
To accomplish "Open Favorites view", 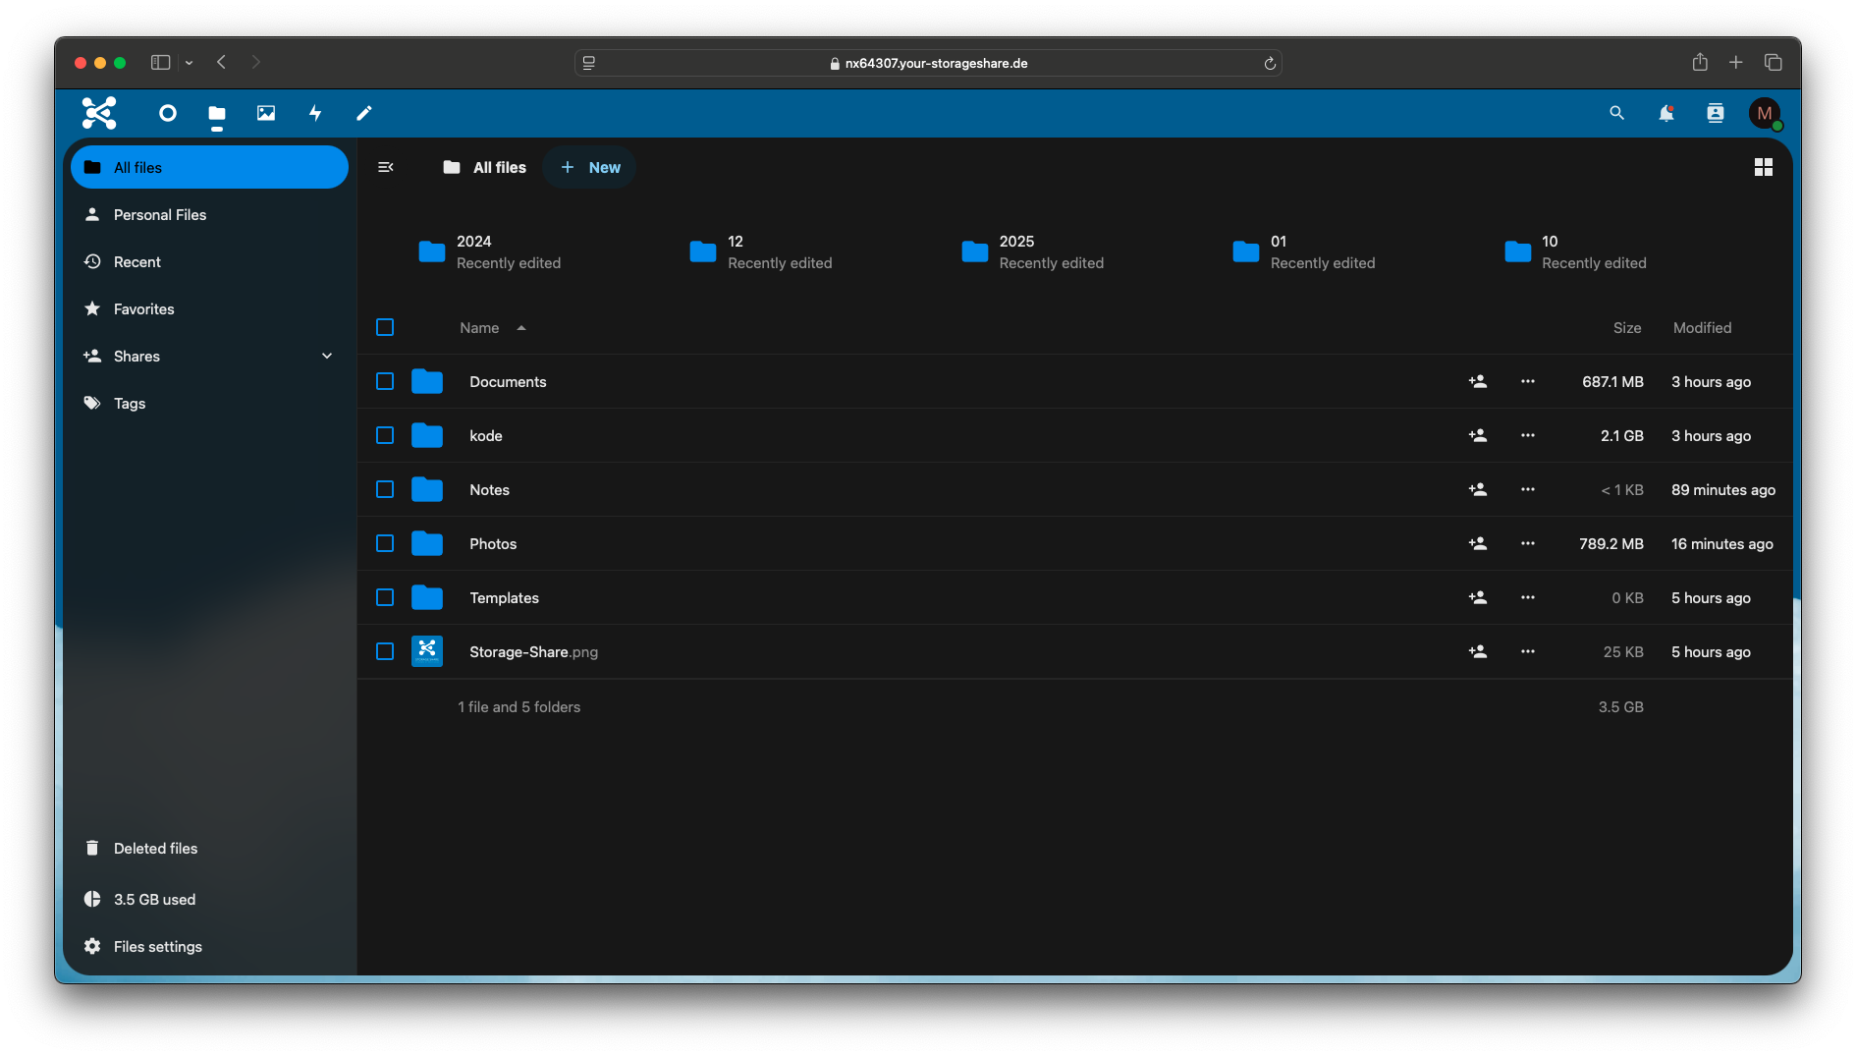I will pos(209,308).
